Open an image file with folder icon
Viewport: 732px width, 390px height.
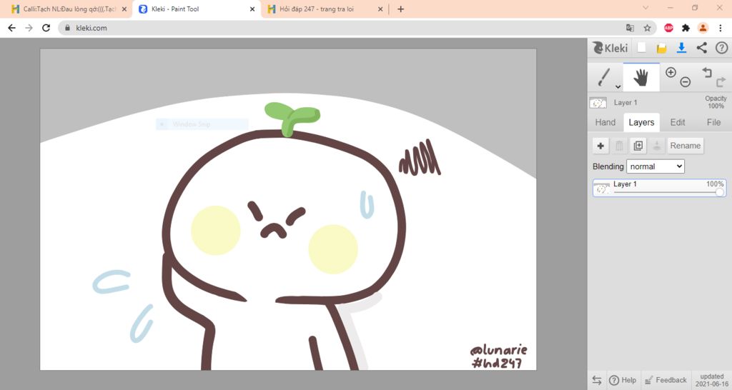tap(661, 48)
